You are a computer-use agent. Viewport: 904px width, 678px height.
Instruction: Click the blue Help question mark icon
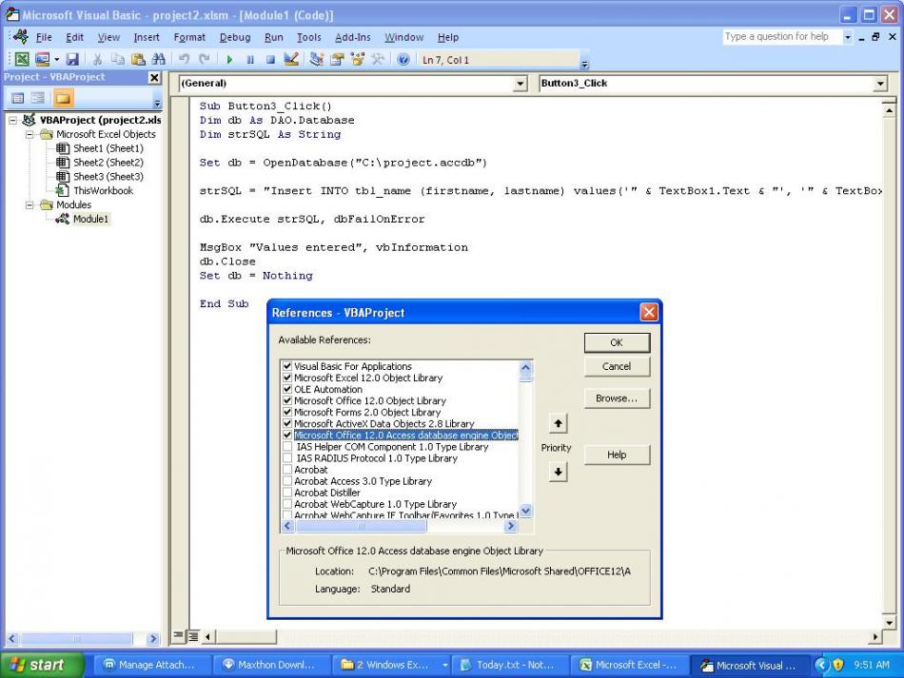(403, 59)
